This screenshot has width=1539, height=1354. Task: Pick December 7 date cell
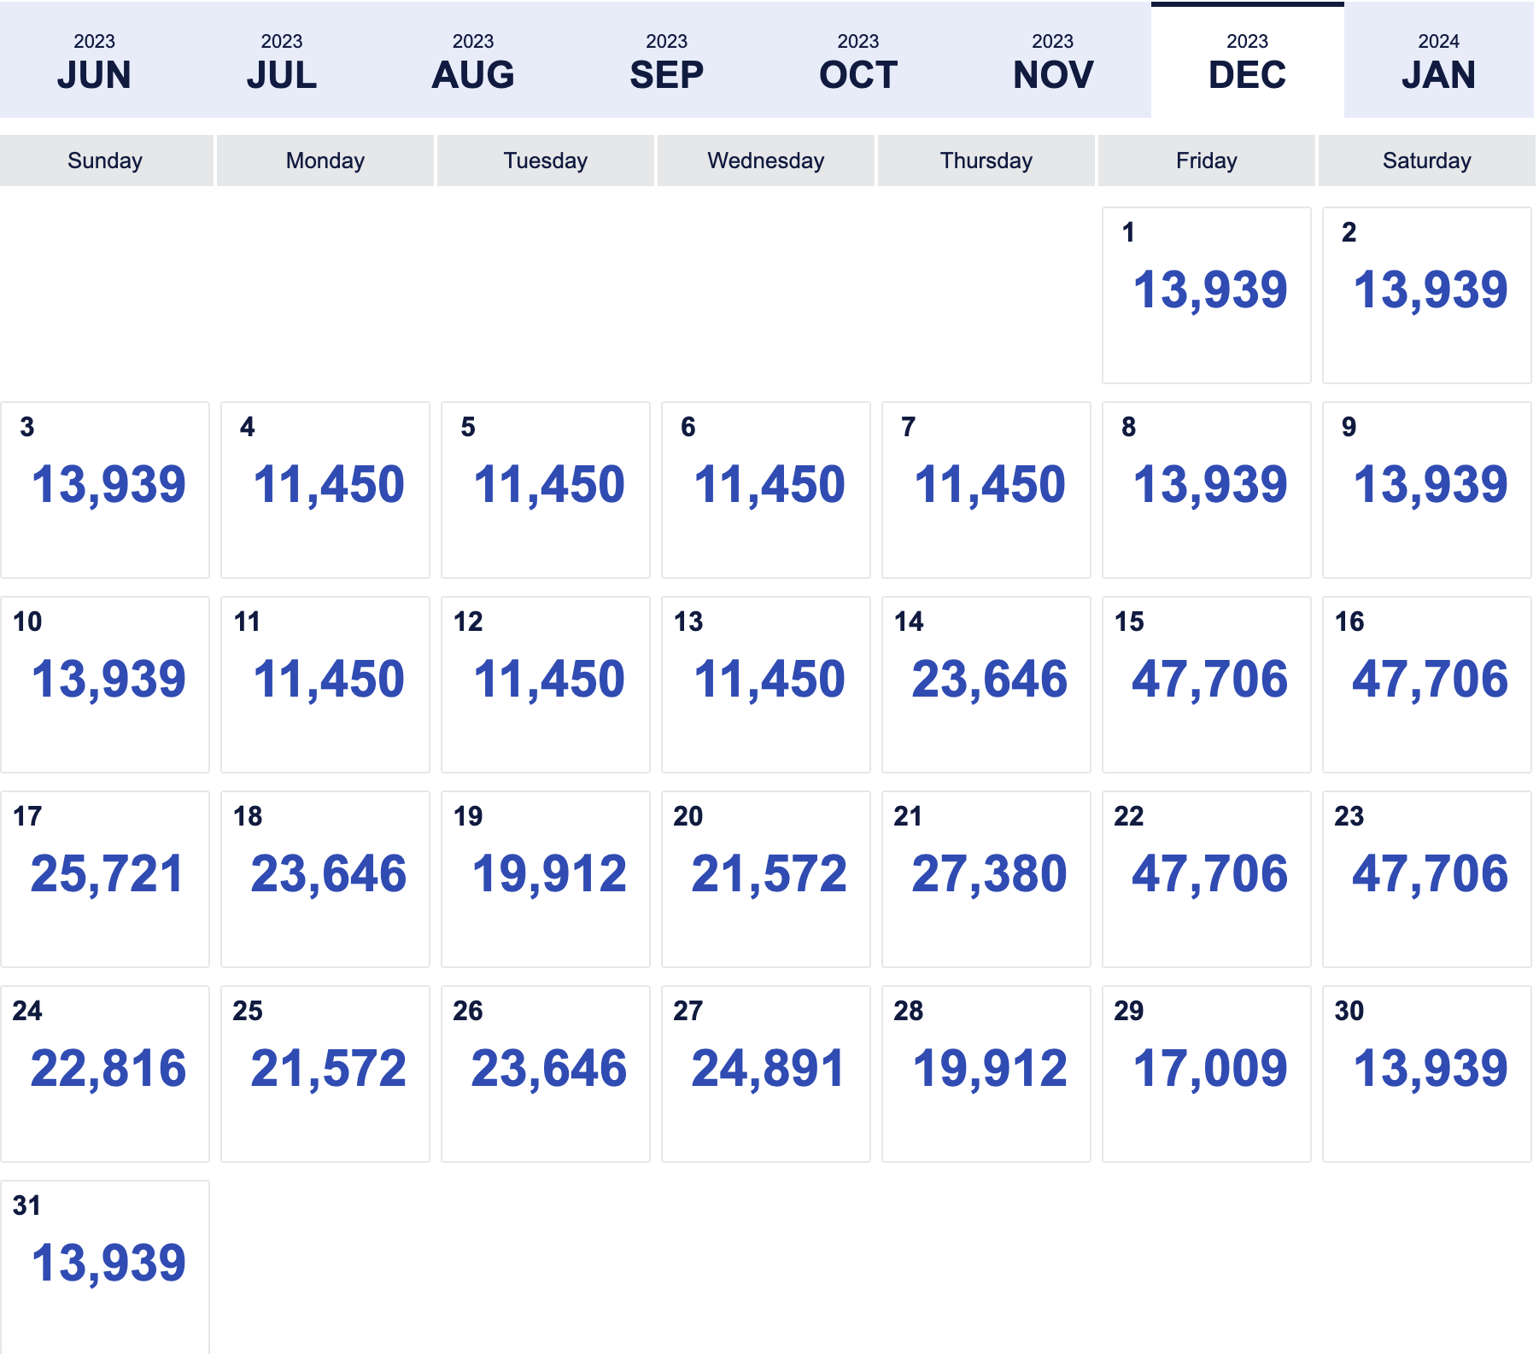pos(986,490)
